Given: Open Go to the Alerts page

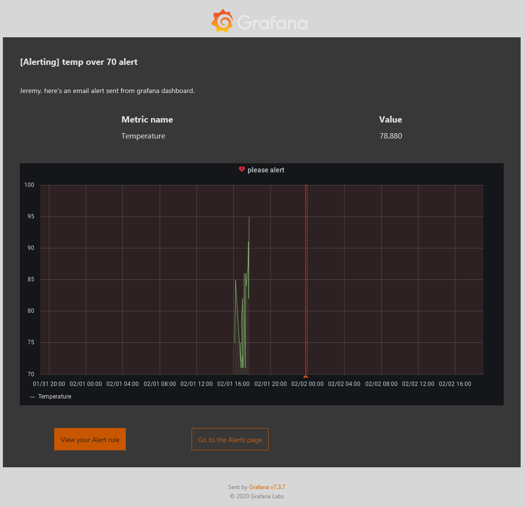Looking at the screenshot, I should 230,439.
